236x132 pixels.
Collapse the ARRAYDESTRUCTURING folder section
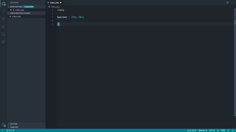[8, 13]
